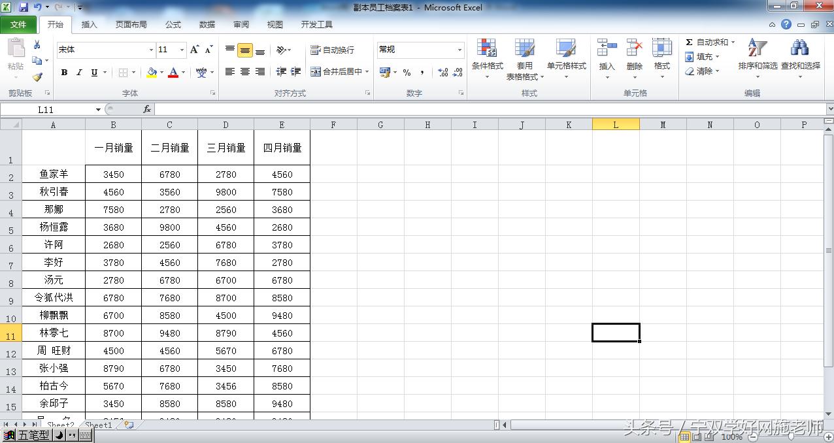Switch to the 插入 ribbon tab

[89, 25]
